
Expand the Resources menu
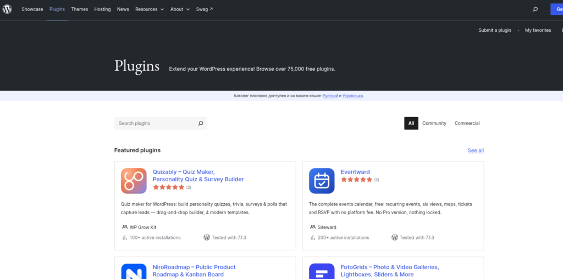tap(150, 9)
